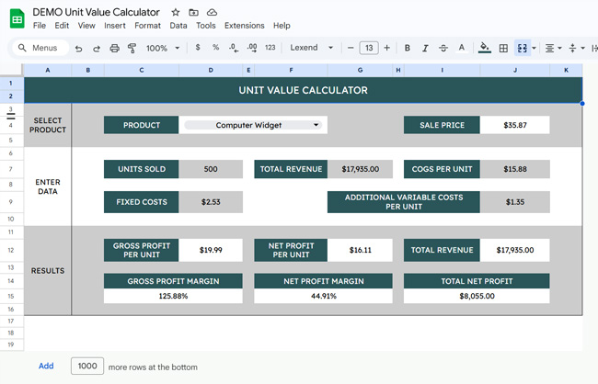
Task: Select the Fixed Costs value $2.53
Action: coord(211,202)
